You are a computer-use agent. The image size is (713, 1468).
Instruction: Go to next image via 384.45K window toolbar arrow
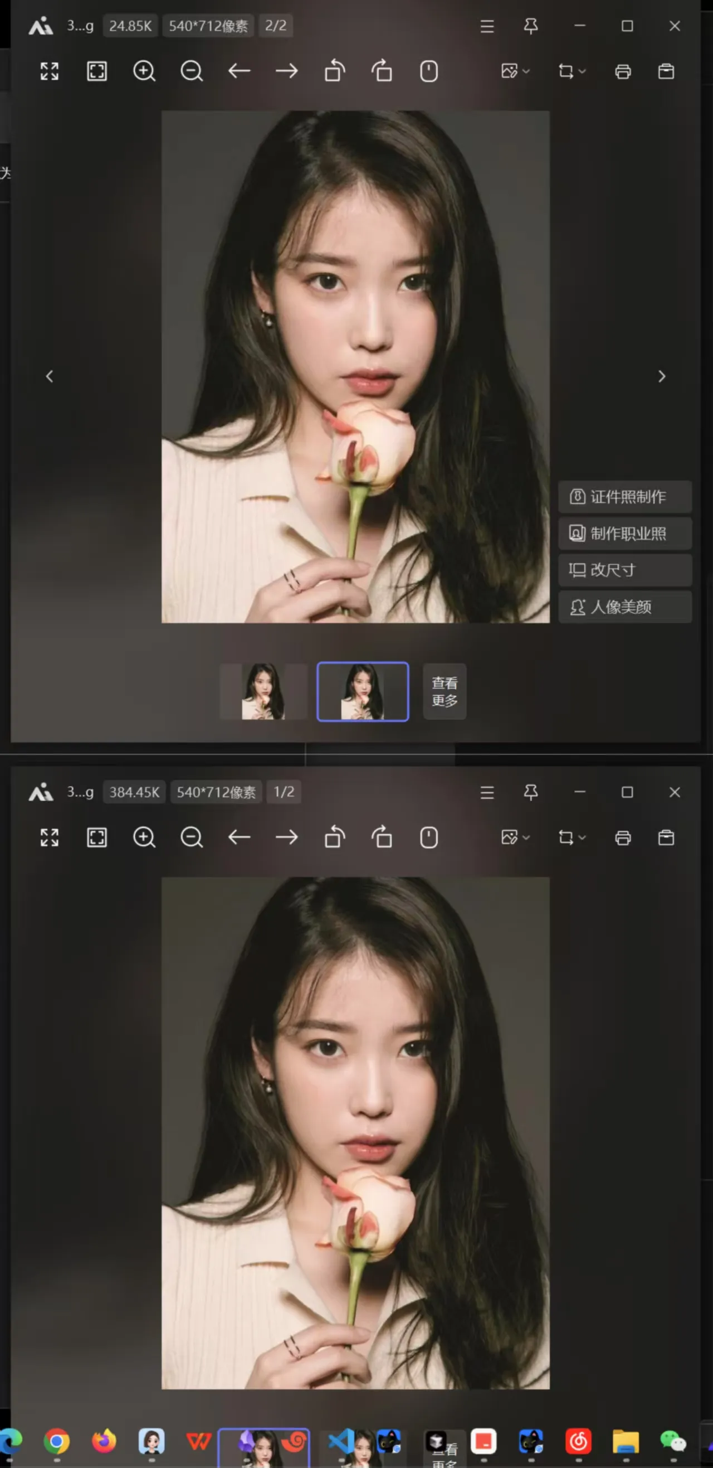(x=286, y=838)
